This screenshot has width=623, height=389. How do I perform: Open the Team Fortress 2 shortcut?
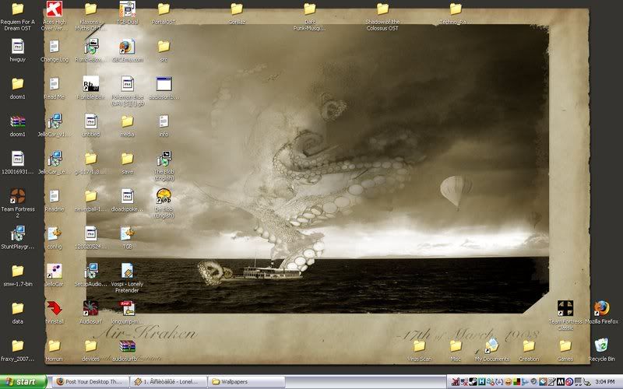click(17, 195)
